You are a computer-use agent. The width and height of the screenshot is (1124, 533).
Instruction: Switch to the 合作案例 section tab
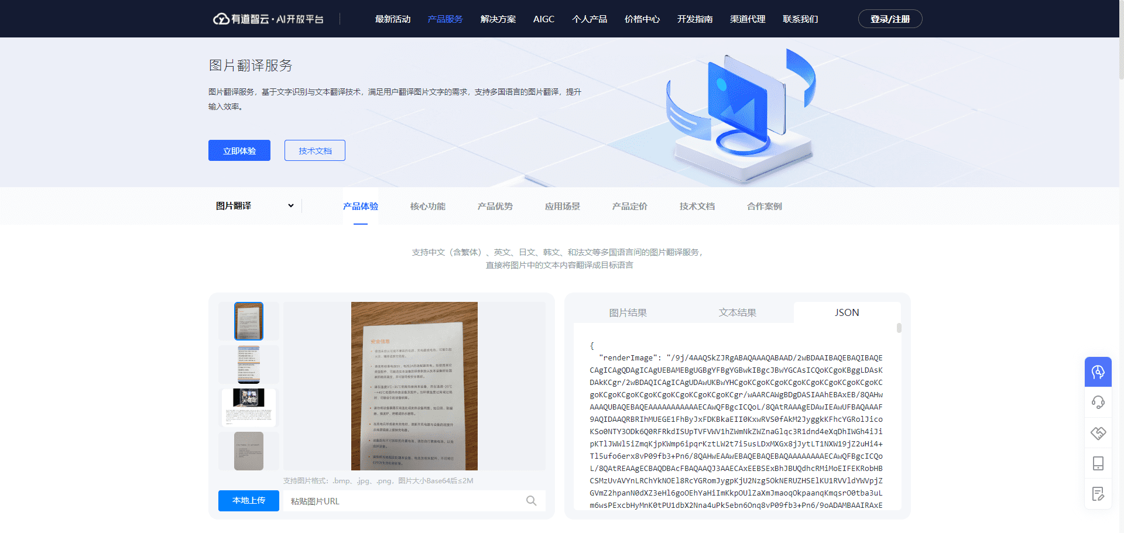coord(765,207)
